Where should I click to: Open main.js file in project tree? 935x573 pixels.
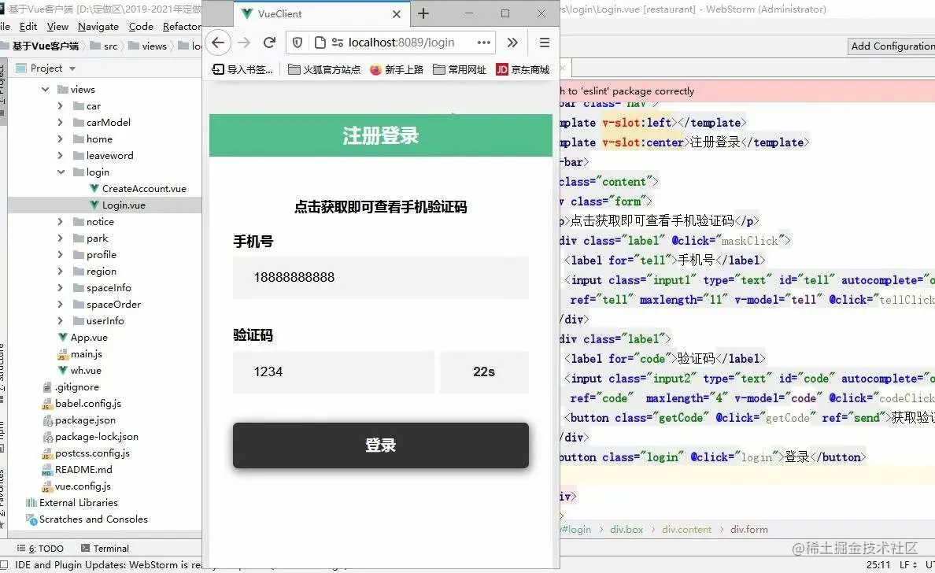(80, 354)
